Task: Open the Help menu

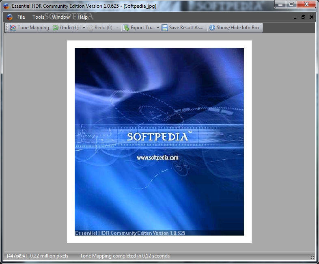Action: 82,17
